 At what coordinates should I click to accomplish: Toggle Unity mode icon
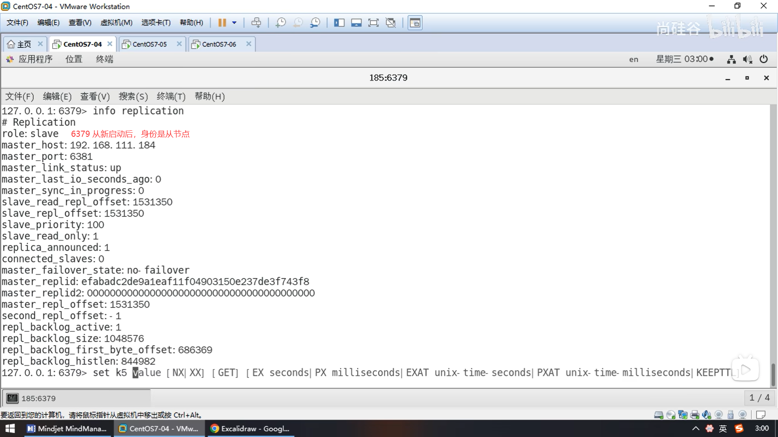coord(391,23)
